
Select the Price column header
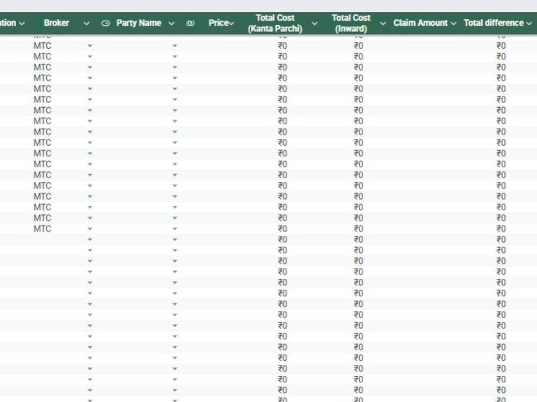pyautogui.click(x=219, y=23)
